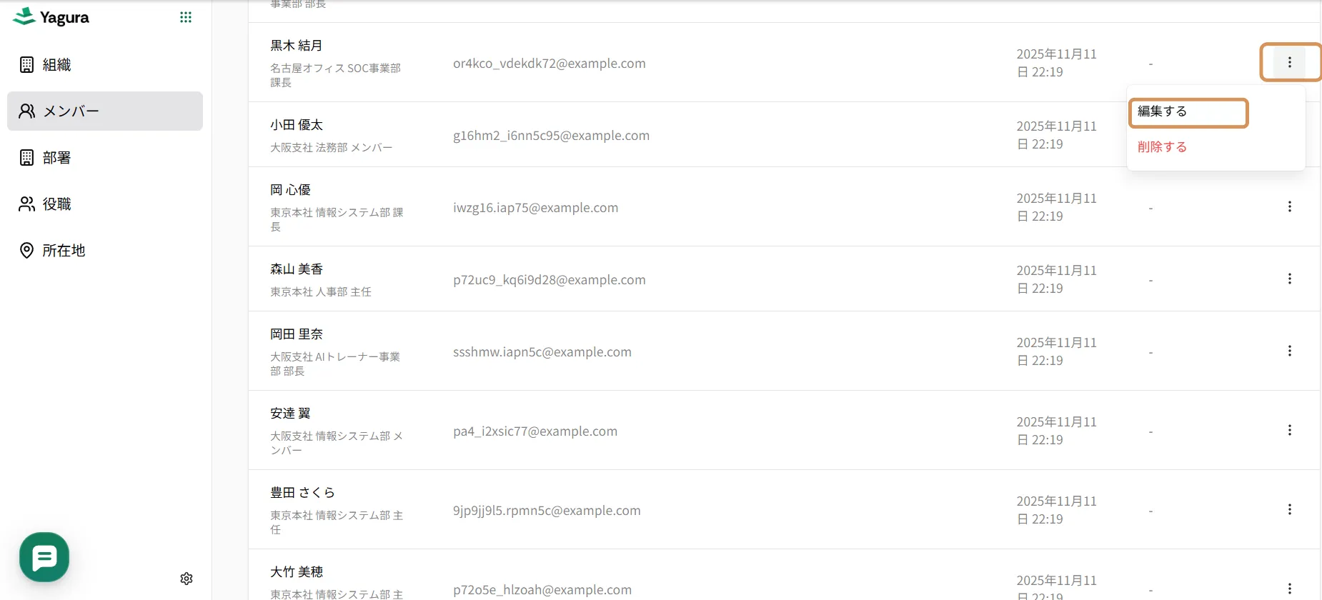Click the Yagura logo

pyautogui.click(x=51, y=17)
